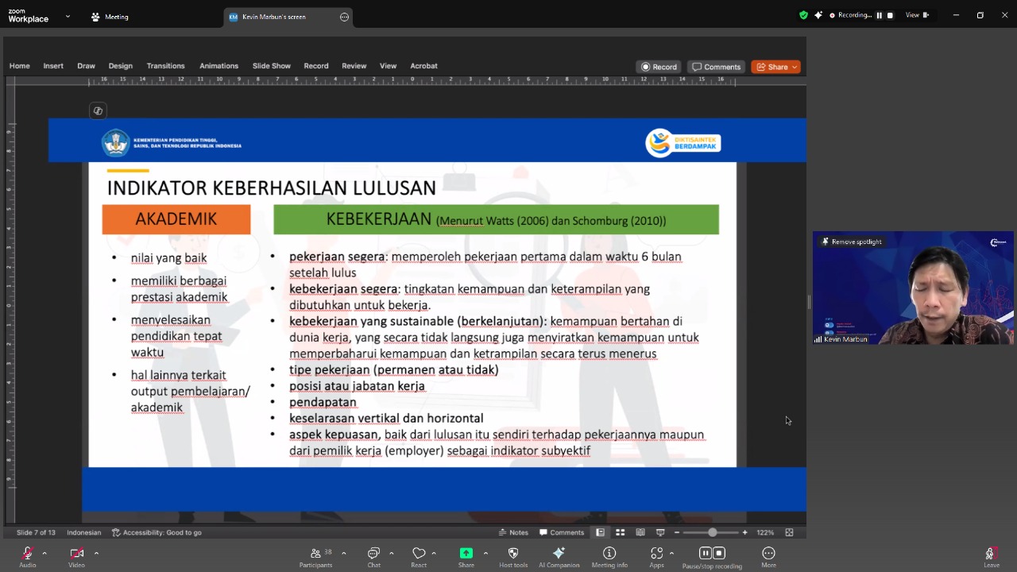
Task: Click the AI Companion icon
Action: tap(559, 554)
